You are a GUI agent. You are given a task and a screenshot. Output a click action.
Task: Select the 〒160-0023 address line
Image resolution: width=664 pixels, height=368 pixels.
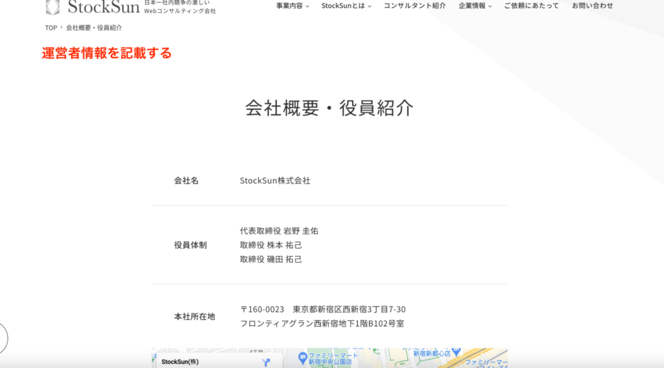tap(323, 309)
